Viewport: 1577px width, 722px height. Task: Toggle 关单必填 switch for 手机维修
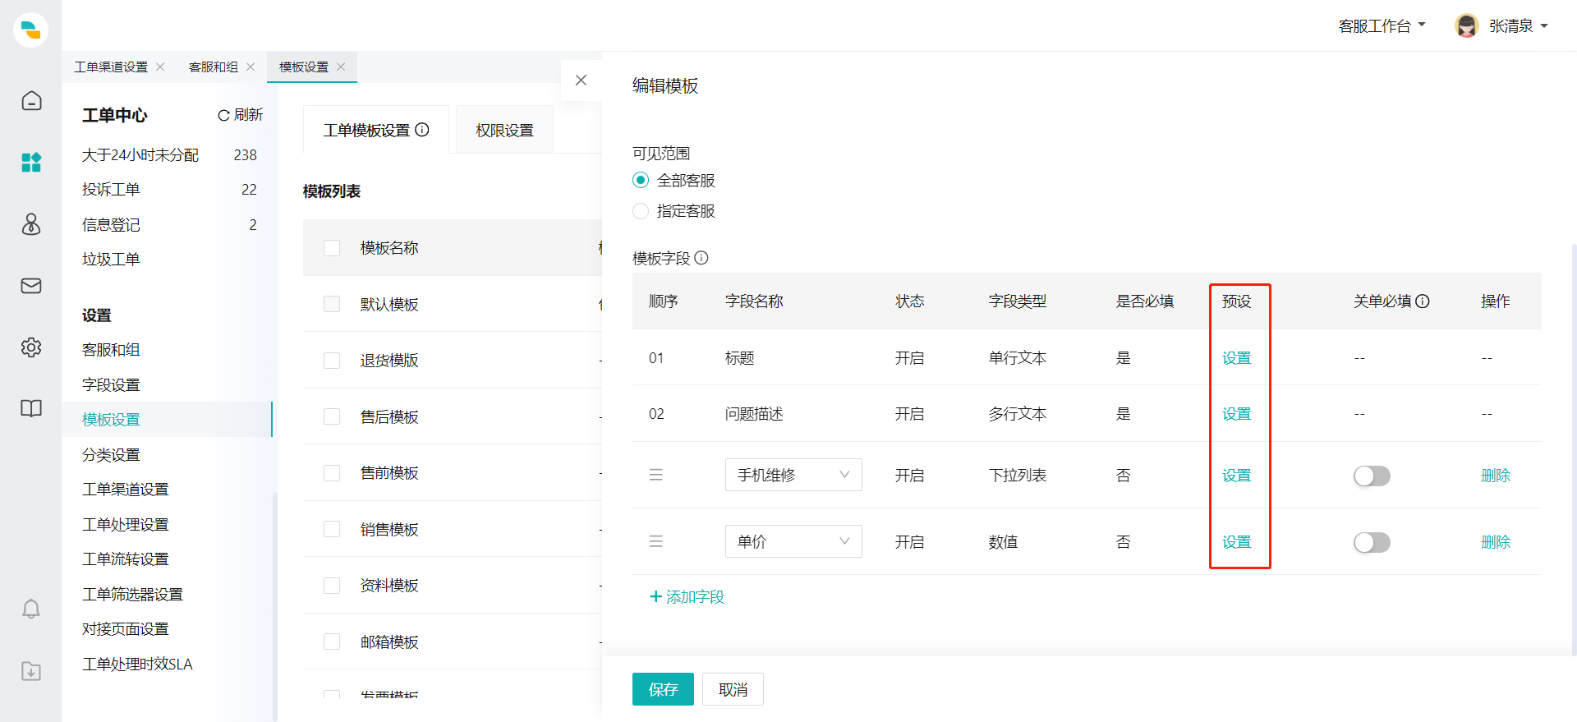click(x=1372, y=476)
